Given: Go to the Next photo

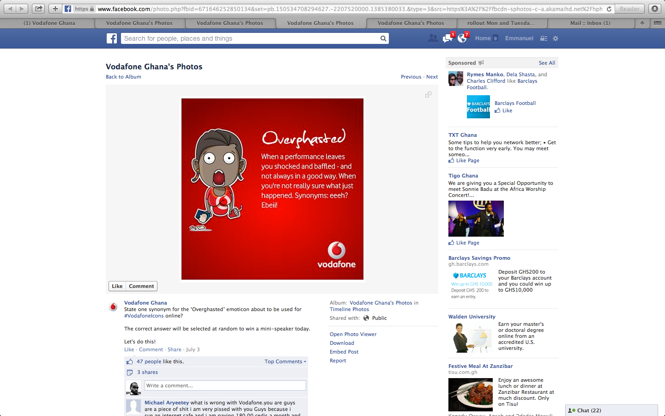Looking at the screenshot, I should tap(432, 77).
